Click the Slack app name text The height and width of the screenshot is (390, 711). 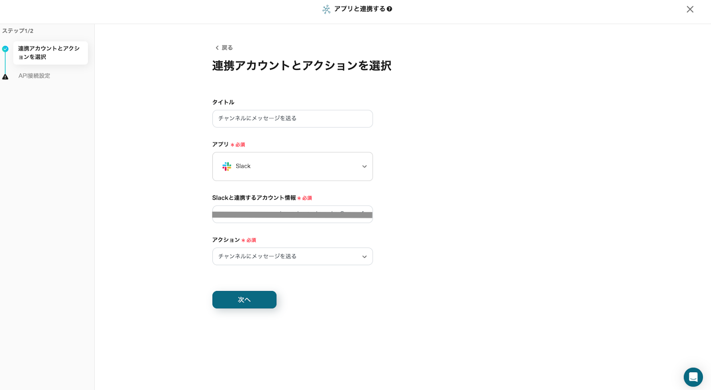(x=243, y=166)
